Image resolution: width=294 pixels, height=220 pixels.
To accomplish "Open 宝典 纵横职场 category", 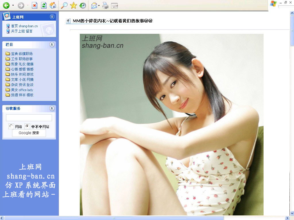I will (x=22, y=54).
